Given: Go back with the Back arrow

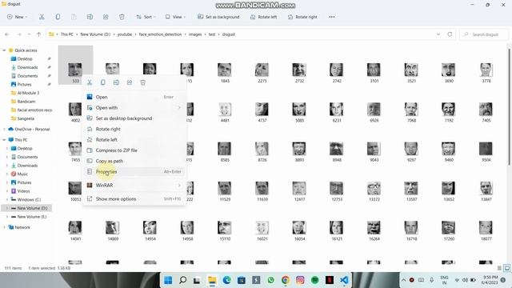Looking at the screenshot, I should point(7,34).
